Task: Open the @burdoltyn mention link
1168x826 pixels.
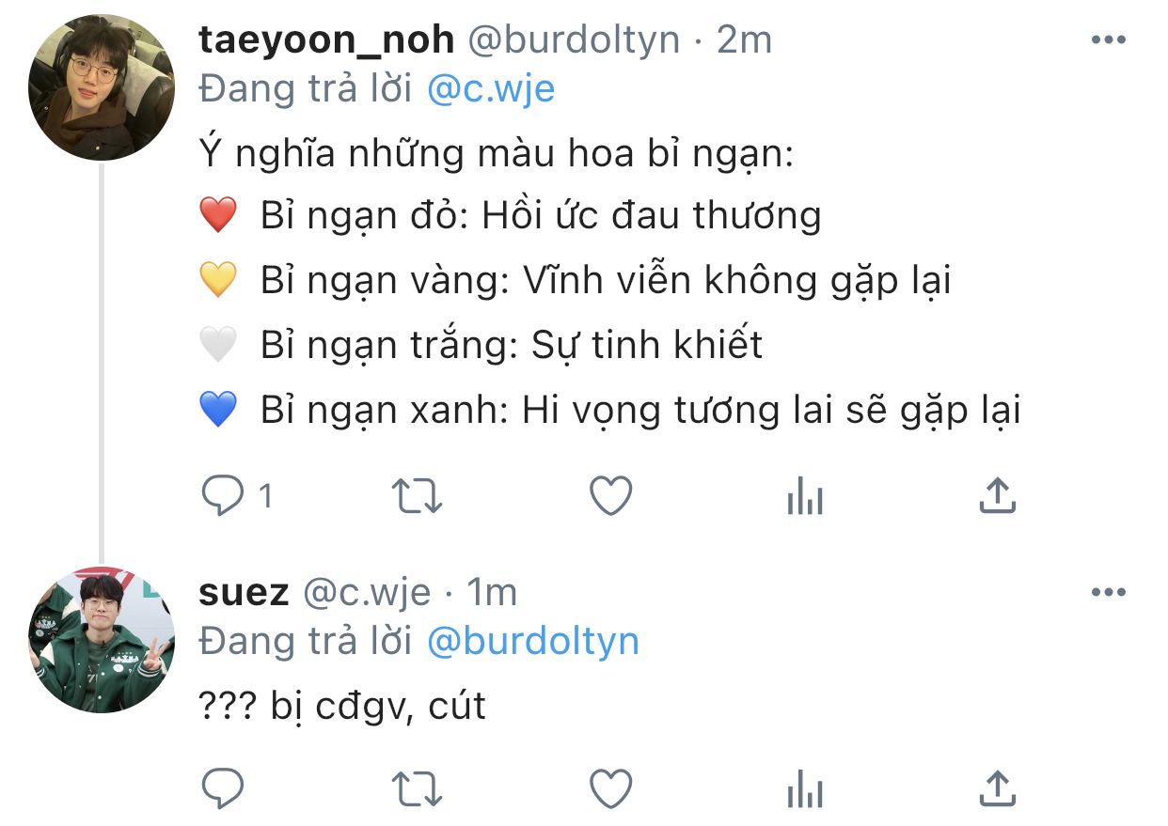Action: pos(533,642)
